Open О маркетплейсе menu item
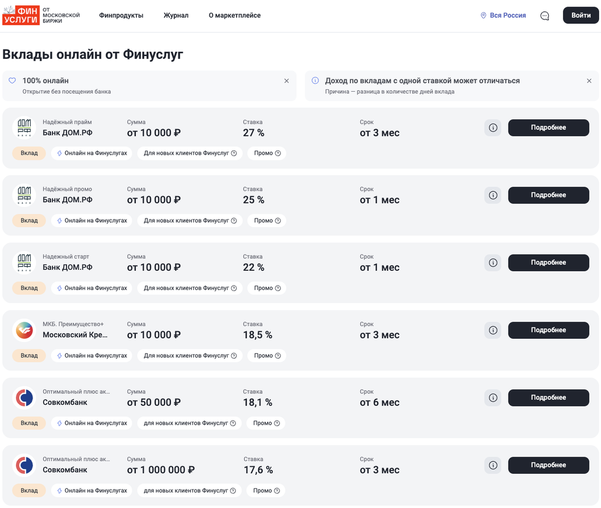The height and width of the screenshot is (508, 601). pyautogui.click(x=235, y=16)
